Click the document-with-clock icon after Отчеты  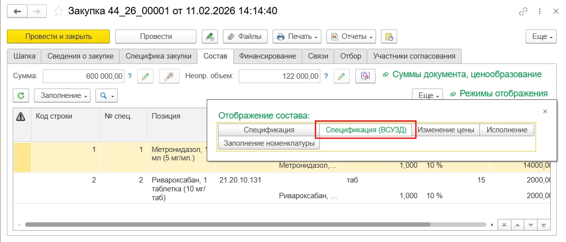(389, 36)
